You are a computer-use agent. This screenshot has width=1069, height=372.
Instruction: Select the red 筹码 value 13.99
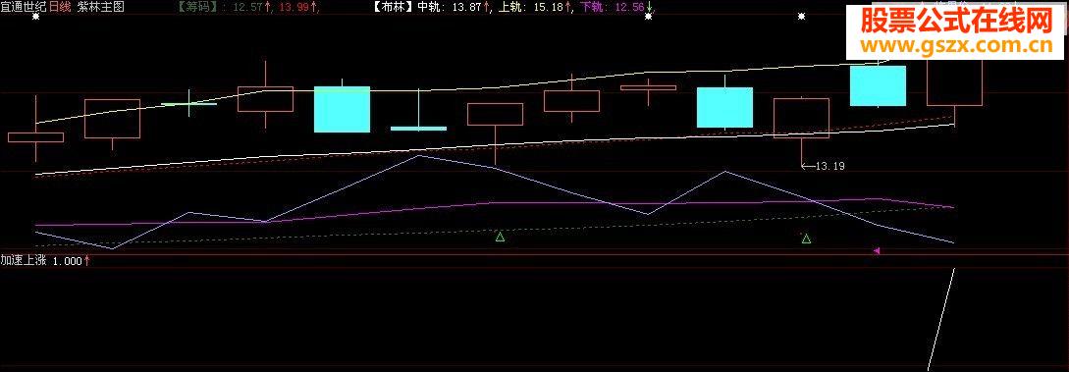tap(294, 8)
